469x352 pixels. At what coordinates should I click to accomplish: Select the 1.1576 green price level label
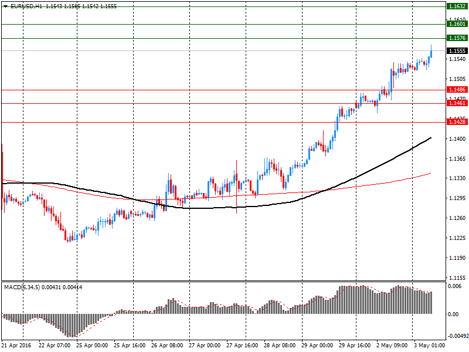[x=457, y=38]
